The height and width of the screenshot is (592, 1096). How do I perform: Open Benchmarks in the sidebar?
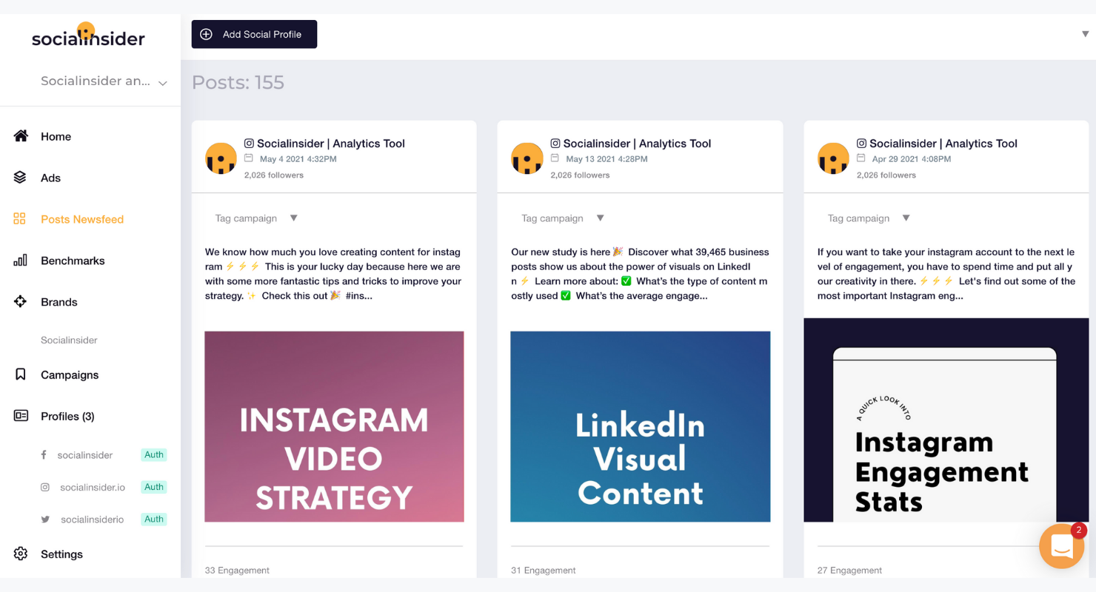tap(73, 260)
